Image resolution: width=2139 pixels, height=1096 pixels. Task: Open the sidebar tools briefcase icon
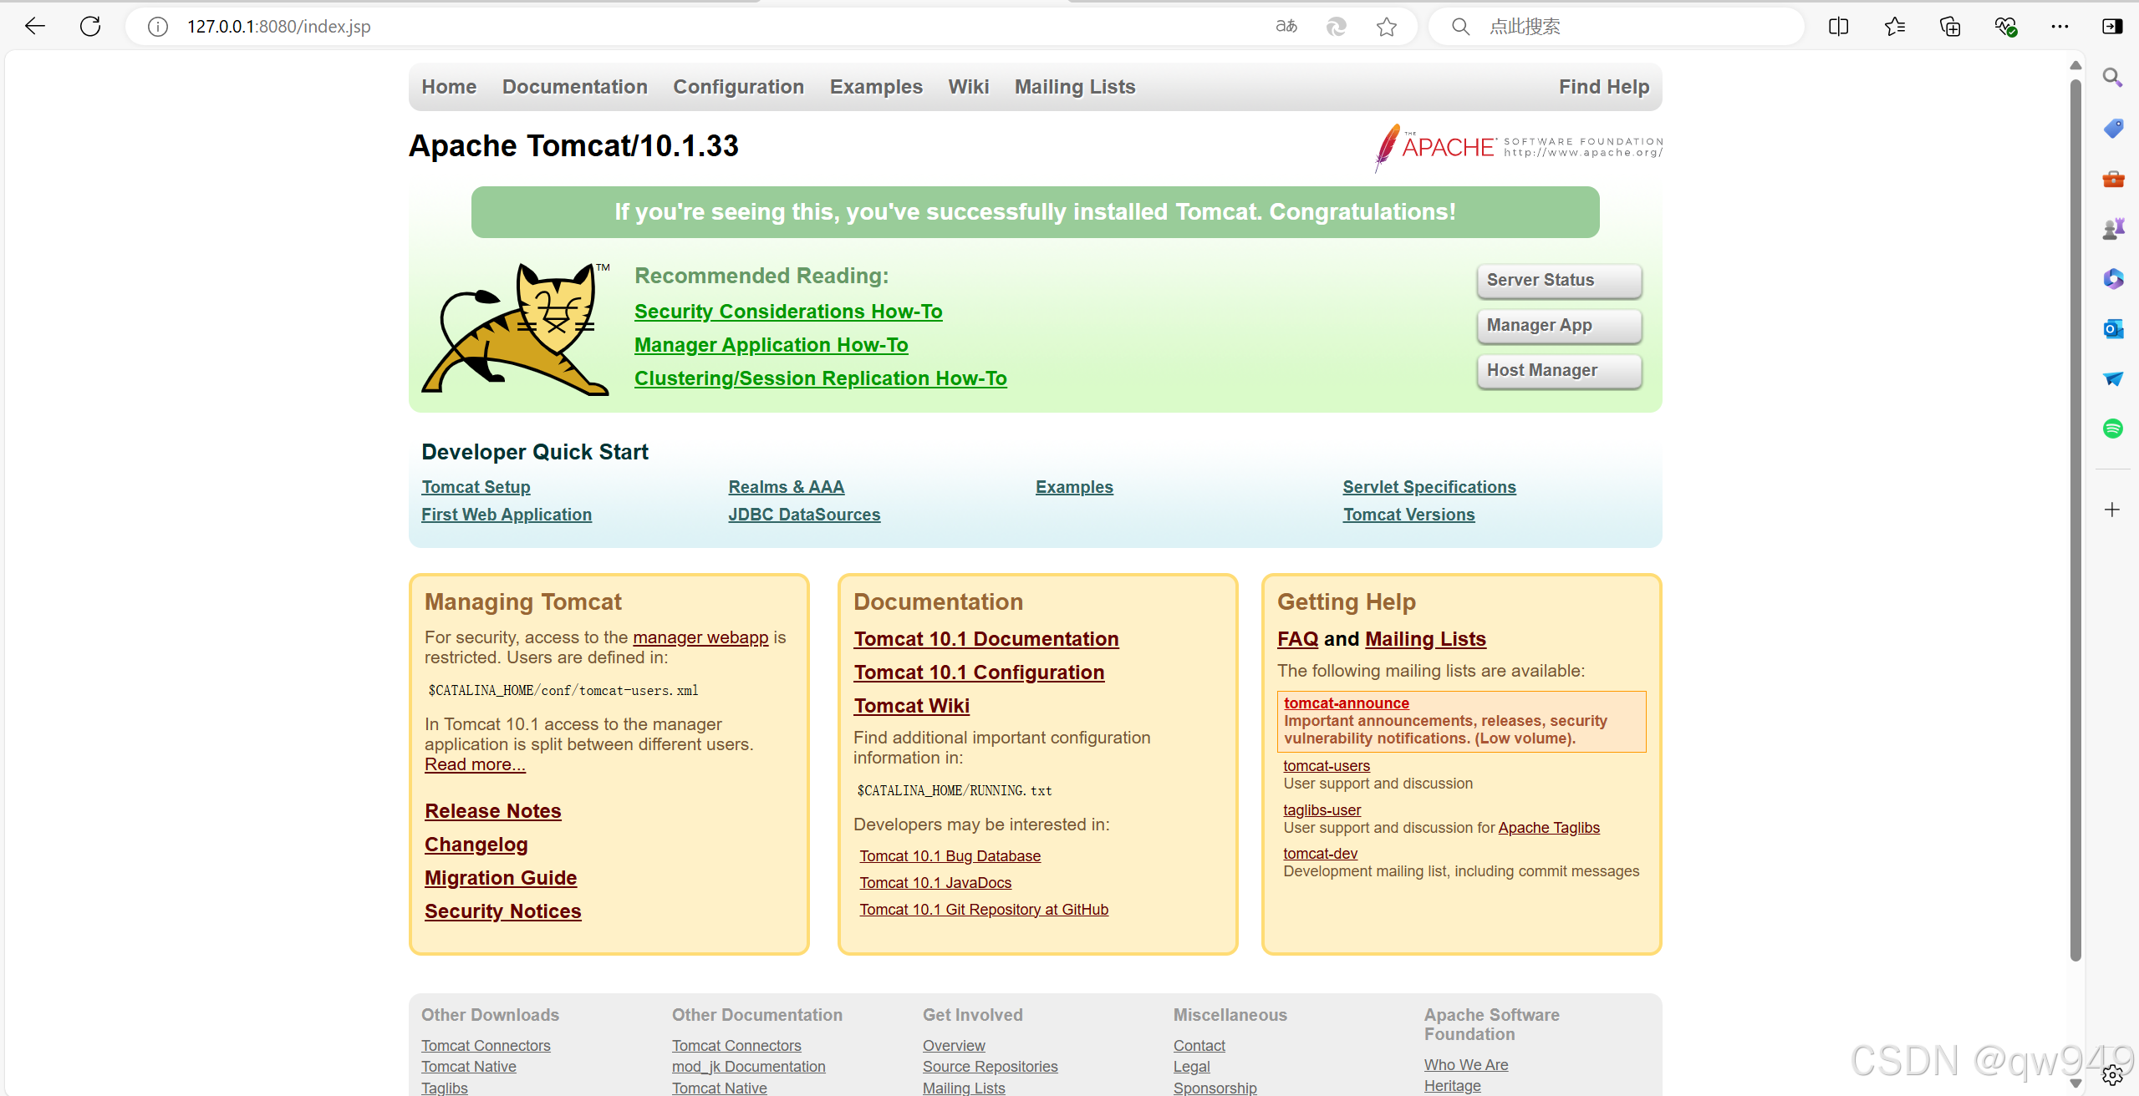point(2112,179)
